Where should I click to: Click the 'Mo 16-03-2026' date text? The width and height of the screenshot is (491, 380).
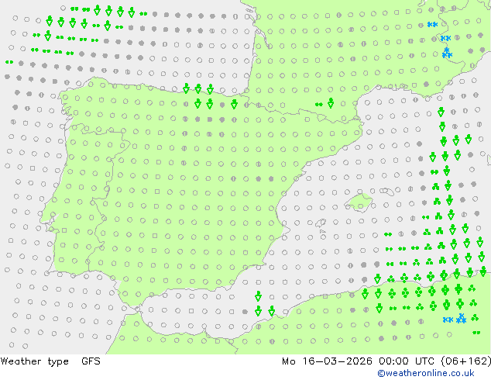pos(327,361)
